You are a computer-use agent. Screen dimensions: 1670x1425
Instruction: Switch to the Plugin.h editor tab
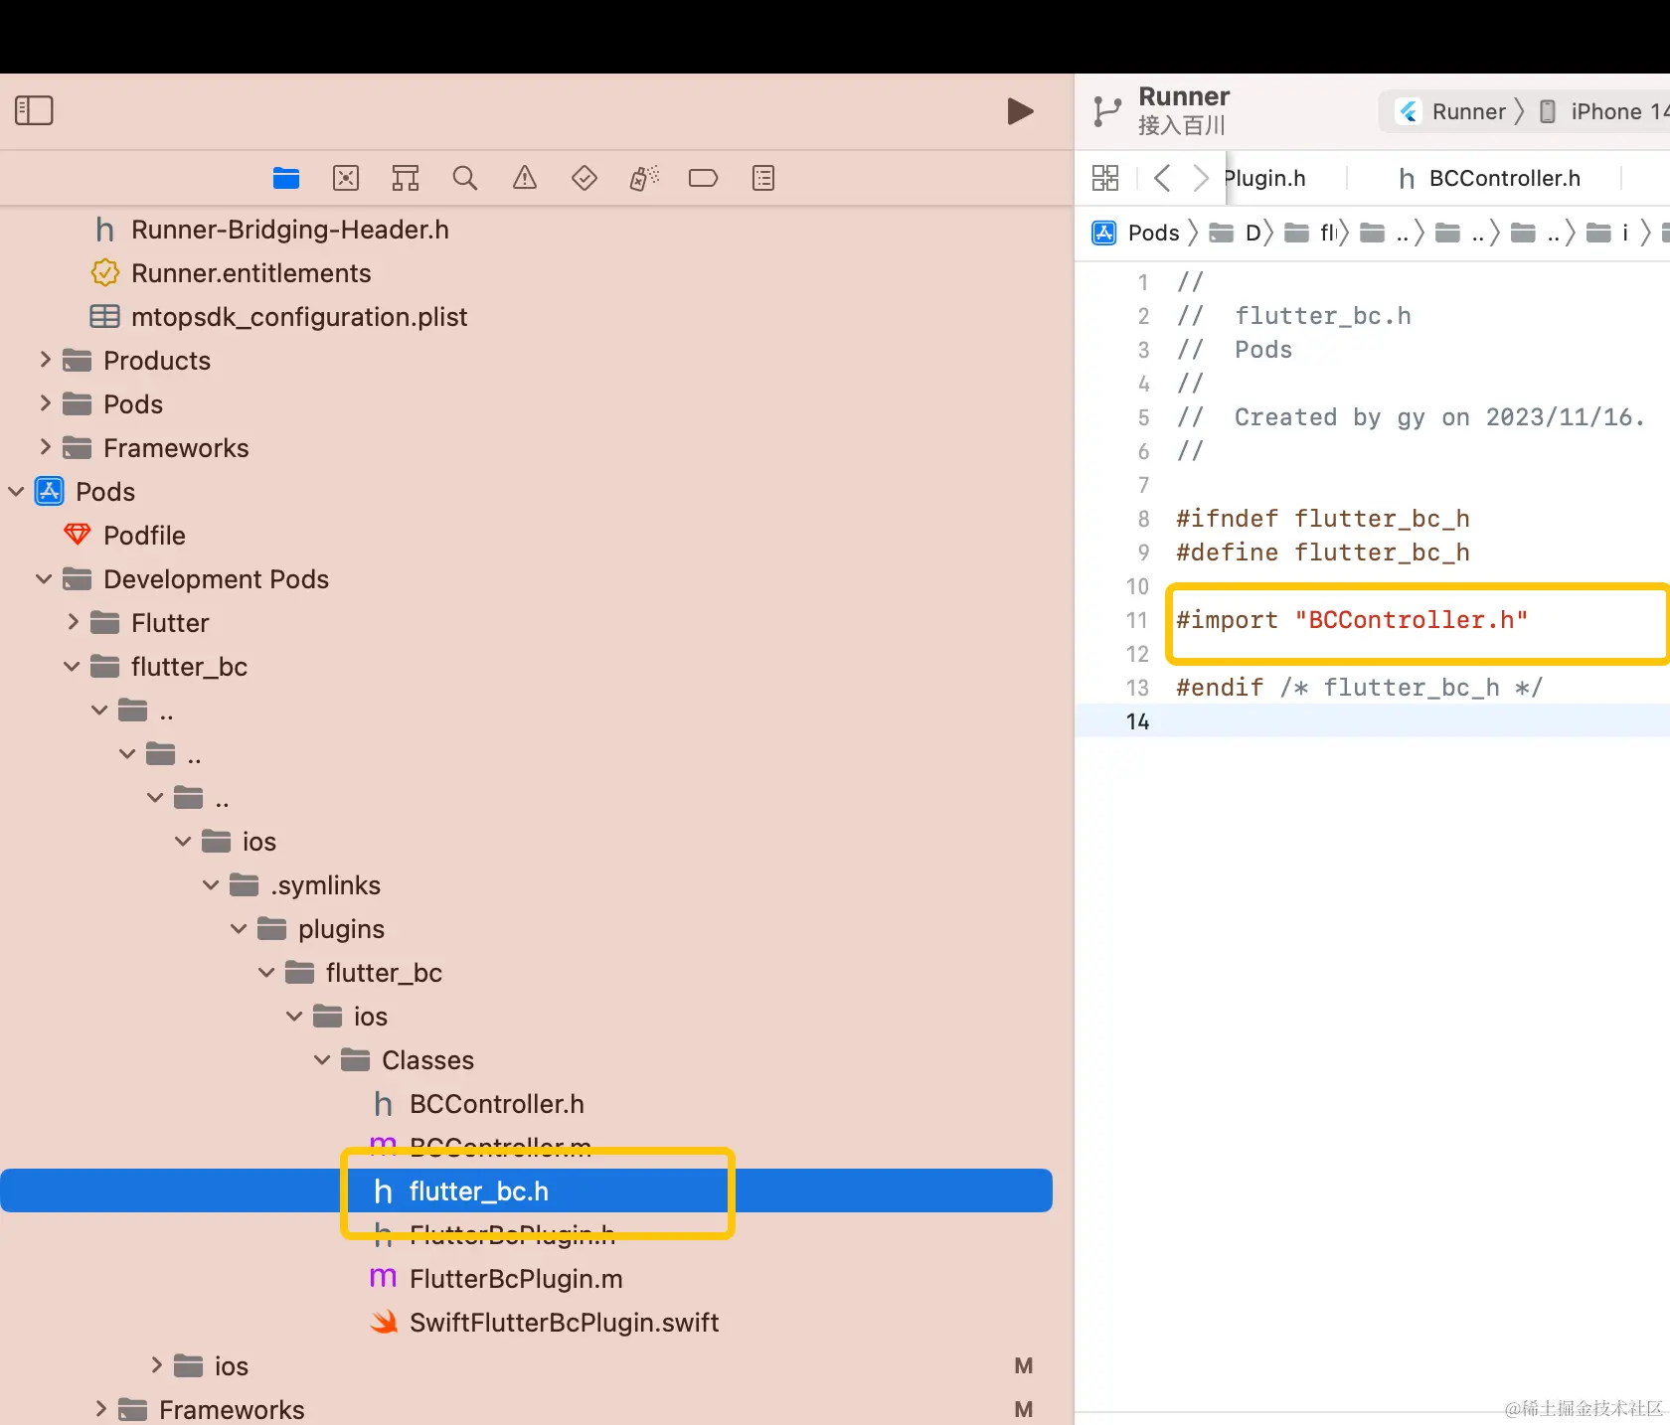coord(1264,178)
